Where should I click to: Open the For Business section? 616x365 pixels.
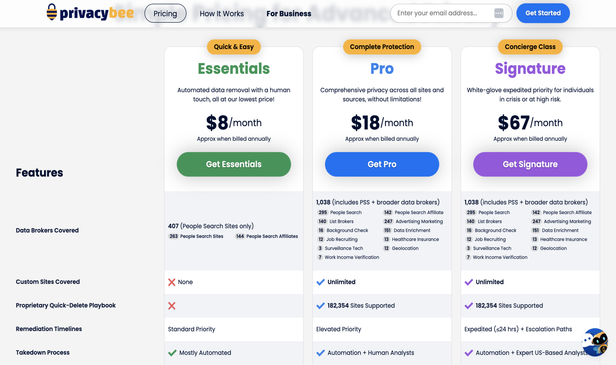[288, 13]
